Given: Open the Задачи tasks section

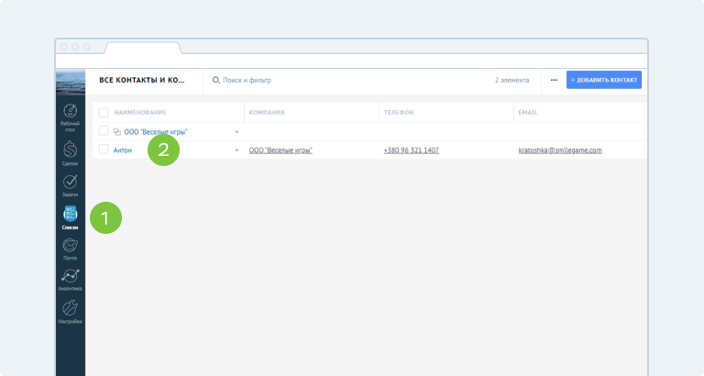Looking at the screenshot, I should click(x=70, y=182).
